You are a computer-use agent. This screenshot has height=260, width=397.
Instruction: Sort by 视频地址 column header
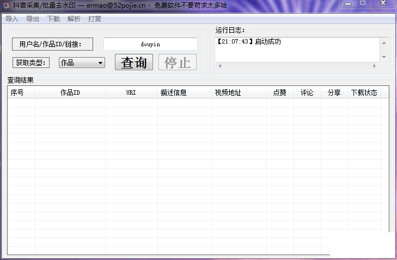click(x=239, y=92)
